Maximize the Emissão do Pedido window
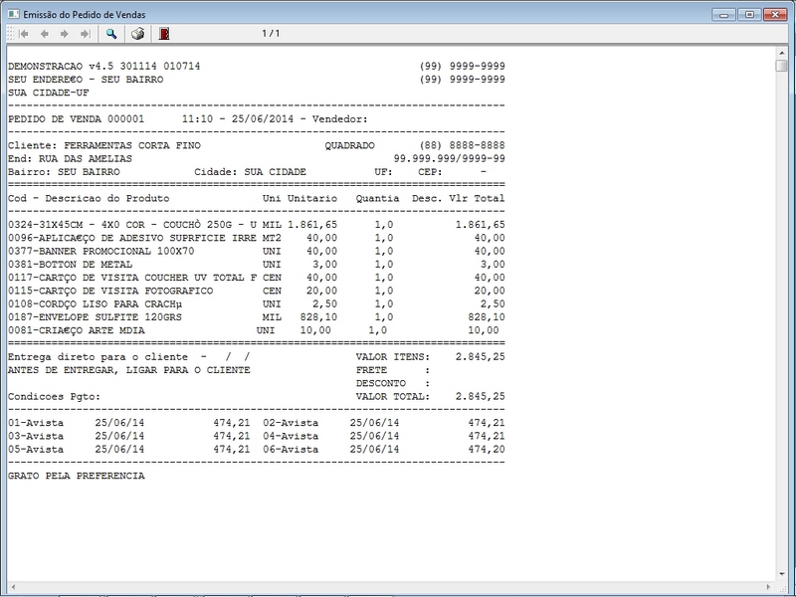This screenshot has width=796, height=597. point(749,15)
